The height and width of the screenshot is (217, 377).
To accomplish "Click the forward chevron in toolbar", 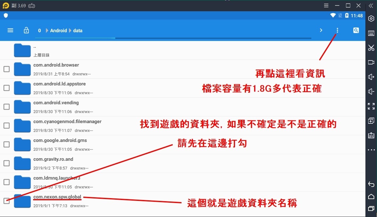I will coord(321,30).
